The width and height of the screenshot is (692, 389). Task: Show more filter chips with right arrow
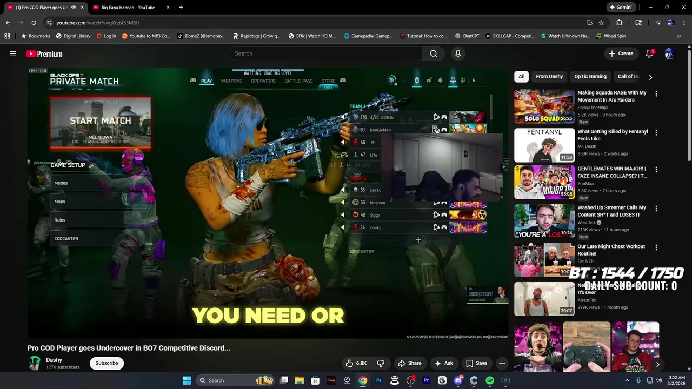tap(650, 77)
